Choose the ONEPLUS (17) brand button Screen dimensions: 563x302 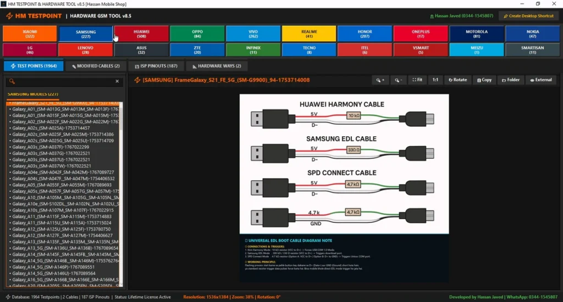click(421, 33)
